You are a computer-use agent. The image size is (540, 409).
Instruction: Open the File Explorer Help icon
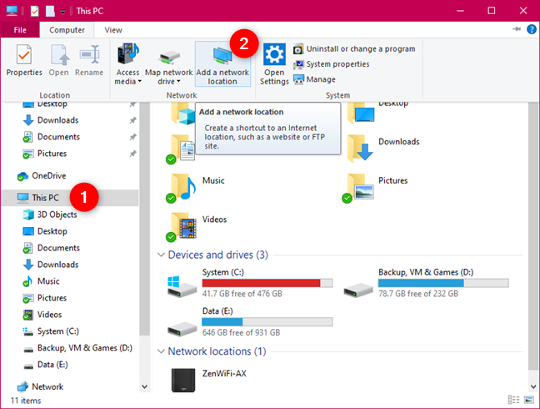(x=532, y=29)
